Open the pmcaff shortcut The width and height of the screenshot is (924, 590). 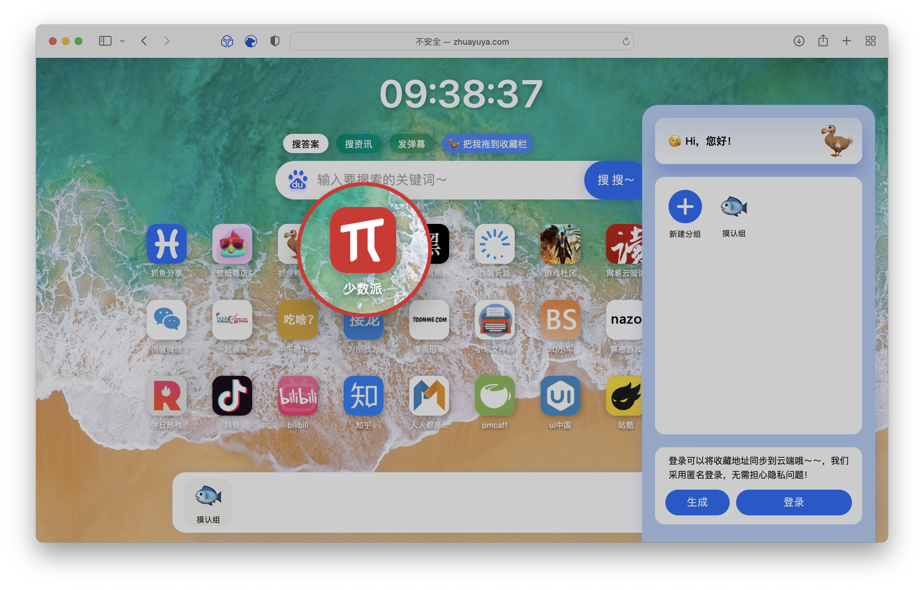coord(494,395)
